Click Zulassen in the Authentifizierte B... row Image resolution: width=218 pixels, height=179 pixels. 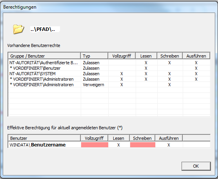click(x=91, y=63)
